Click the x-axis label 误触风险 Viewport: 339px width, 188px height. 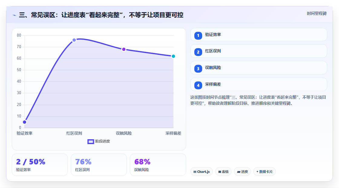(124, 133)
